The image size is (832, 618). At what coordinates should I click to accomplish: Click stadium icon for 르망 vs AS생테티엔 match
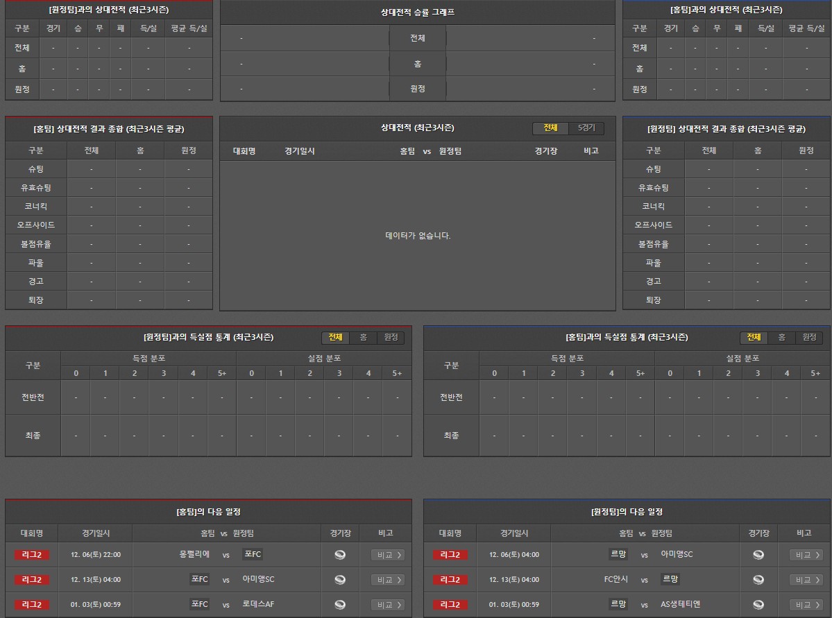pyautogui.click(x=758, y=605)
